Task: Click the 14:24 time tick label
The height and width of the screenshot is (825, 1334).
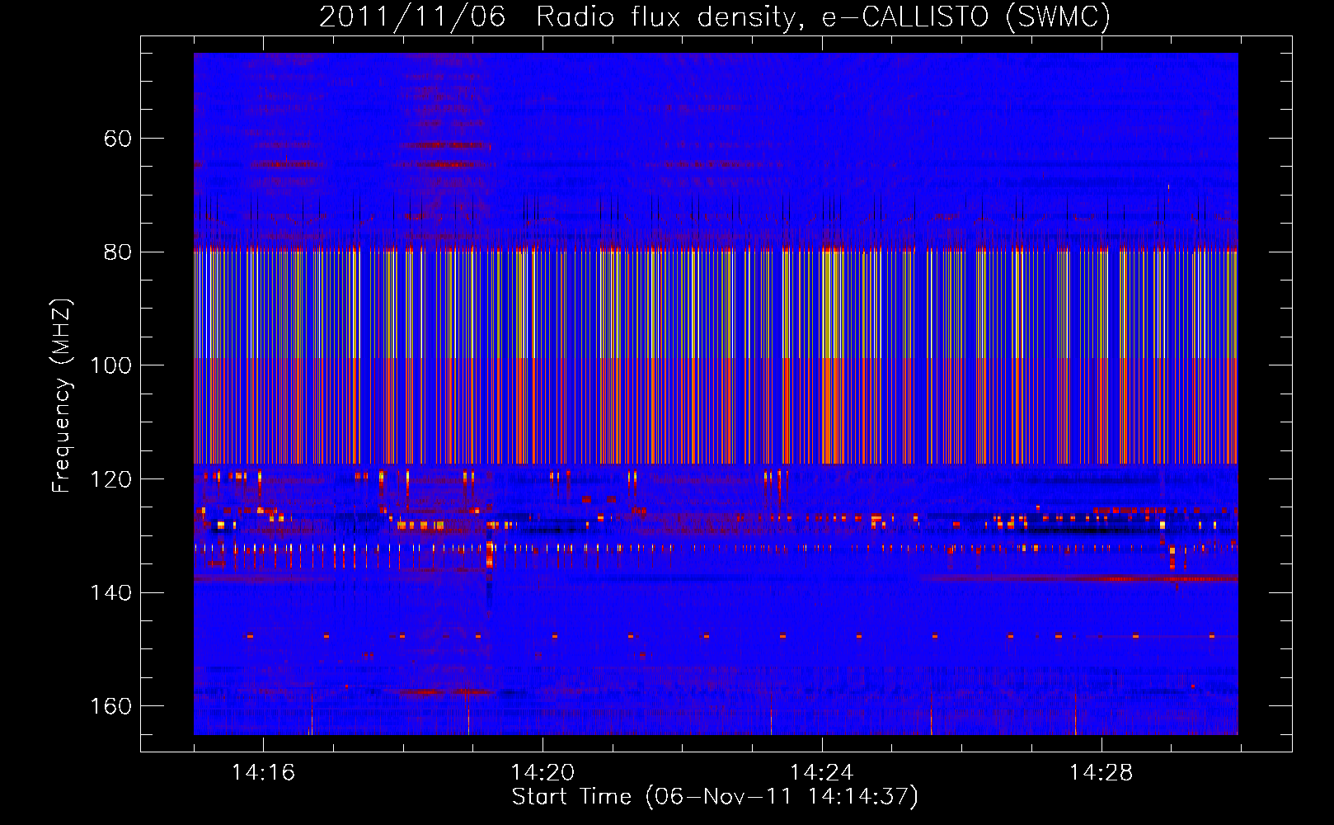Action: [822, 773]
